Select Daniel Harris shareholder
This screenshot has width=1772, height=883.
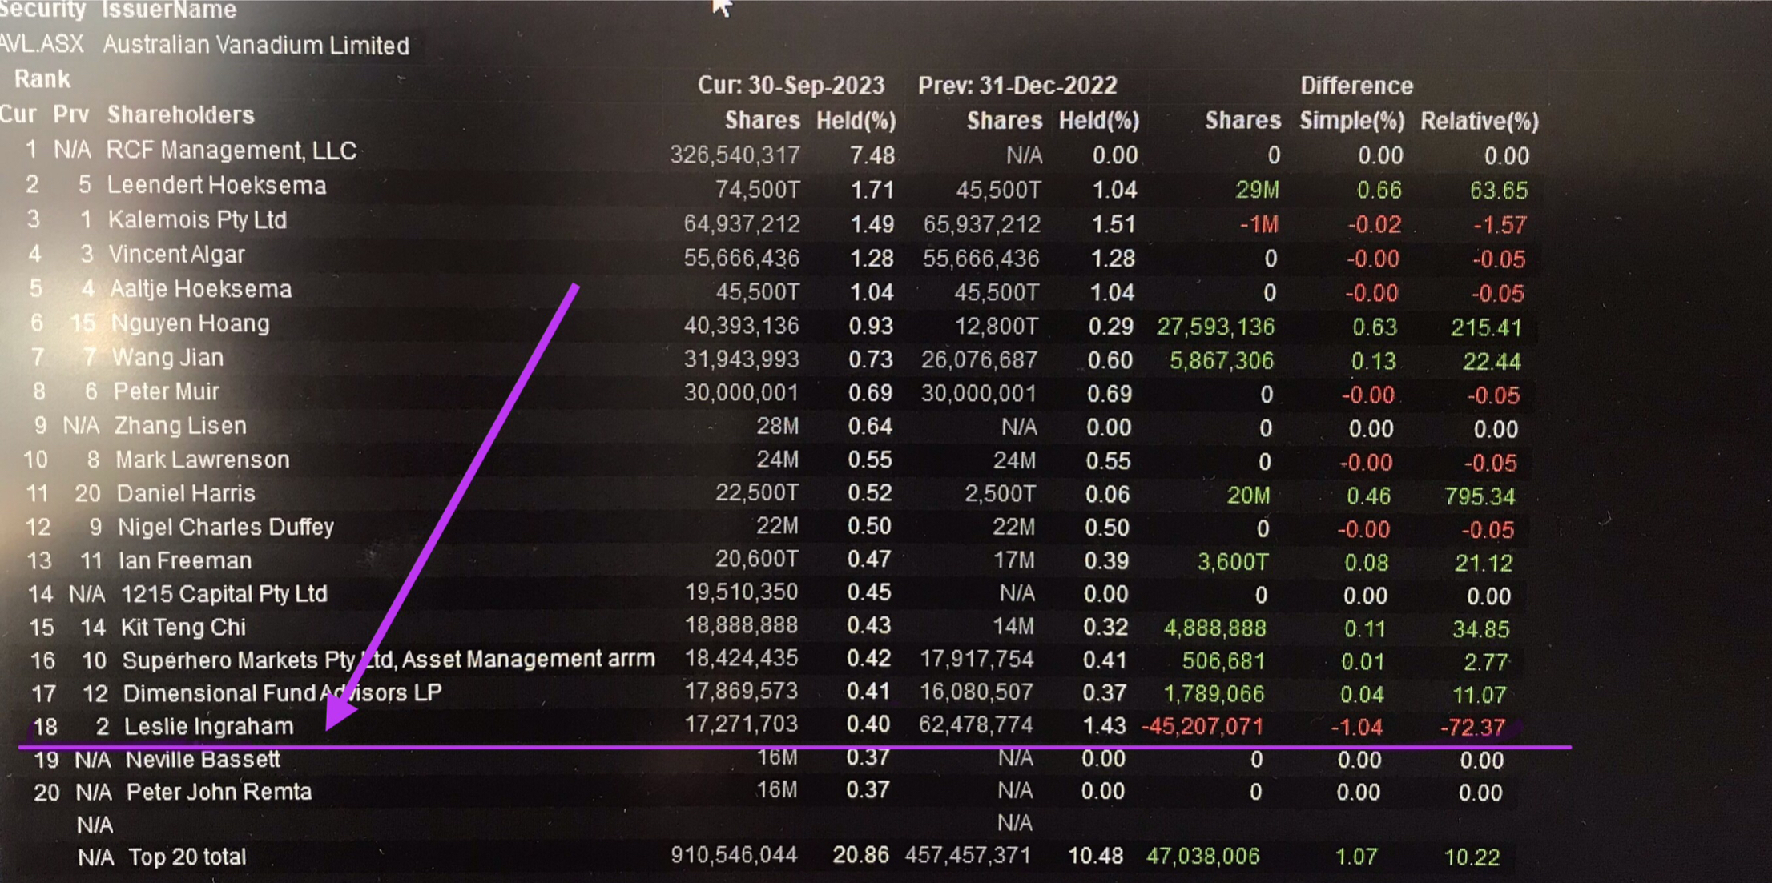tap(186, 493)
